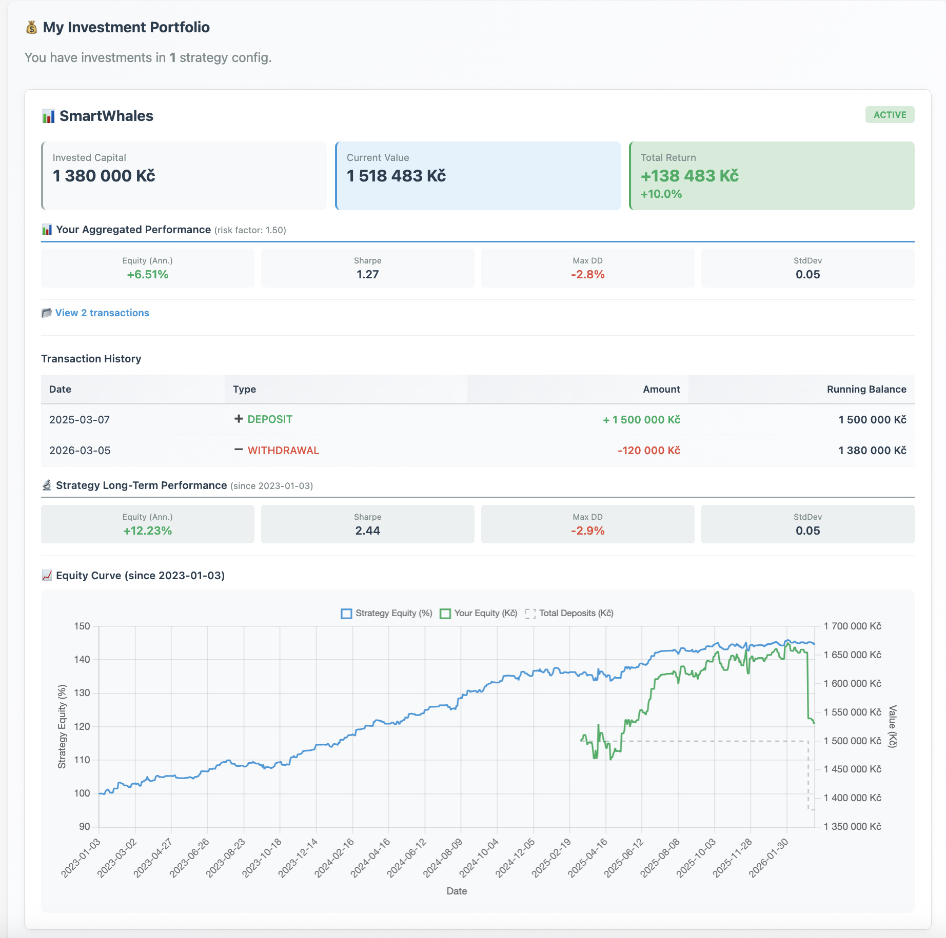Click the minus icon on the WITHDRAWAL row
946x938 pixels.
coord(238,450)
